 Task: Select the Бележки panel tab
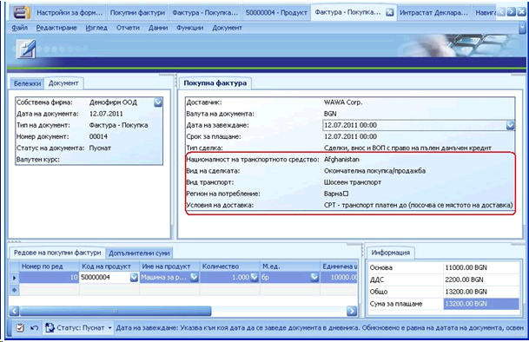27,83
